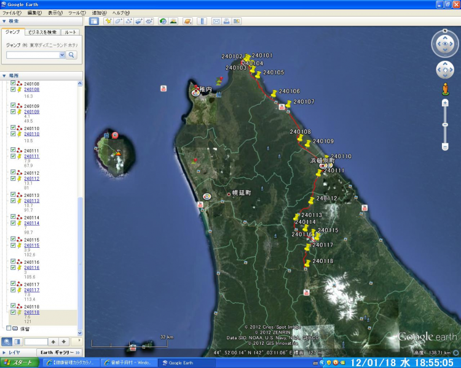461x368 pixels.
Task: Move selected place down with arrow button
Action: point(64,342)
